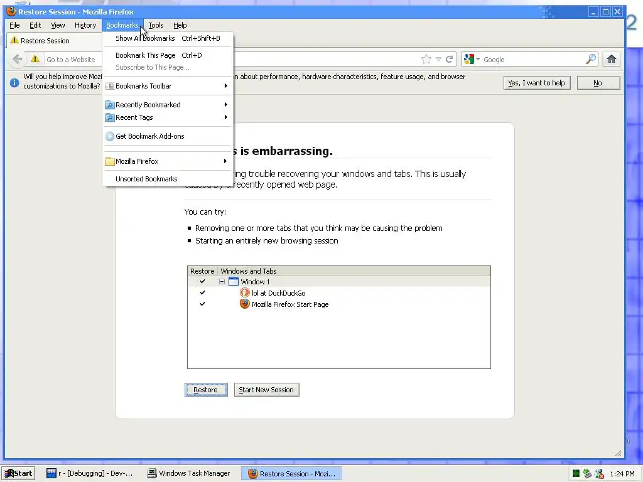
Task: Click Yes, I want to help
Action: coord(536,83)
